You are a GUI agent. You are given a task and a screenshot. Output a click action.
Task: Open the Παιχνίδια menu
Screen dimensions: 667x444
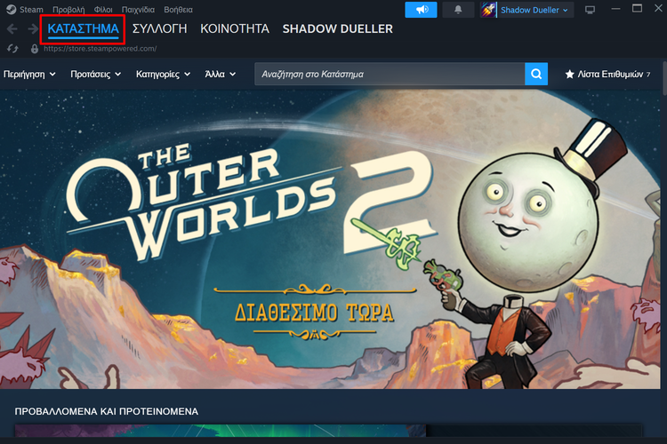click(x=138, y=10)
